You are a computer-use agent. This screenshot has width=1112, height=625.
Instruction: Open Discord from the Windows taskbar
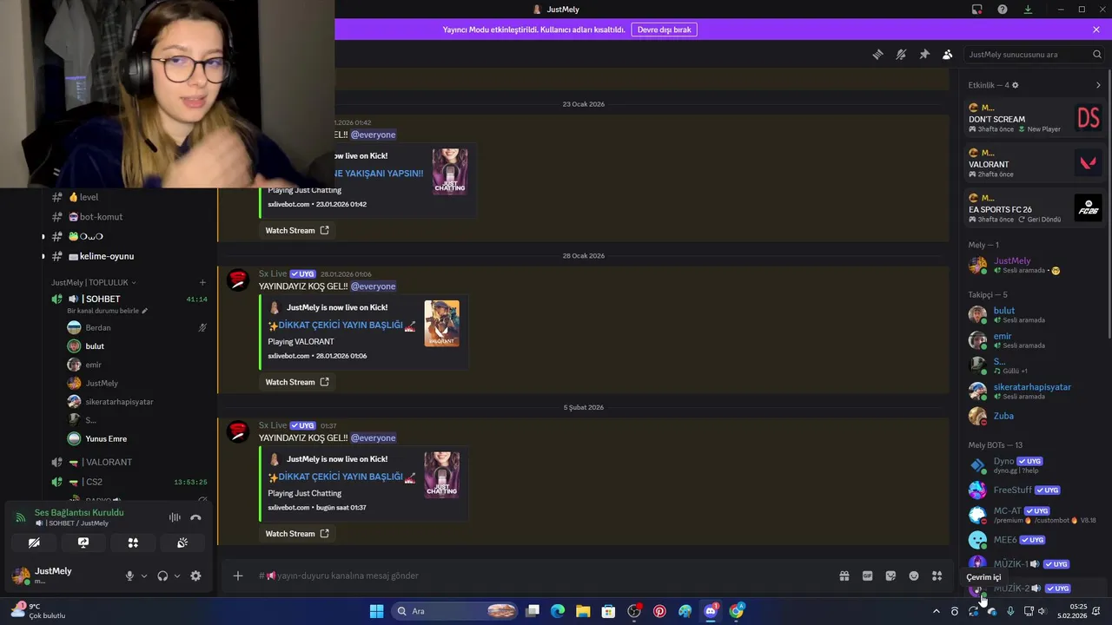[x=711, y=611]
